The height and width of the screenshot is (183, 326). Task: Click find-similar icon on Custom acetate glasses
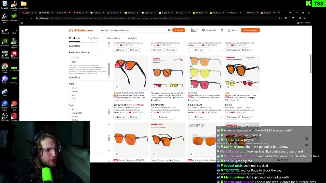[x=154, y=87]
